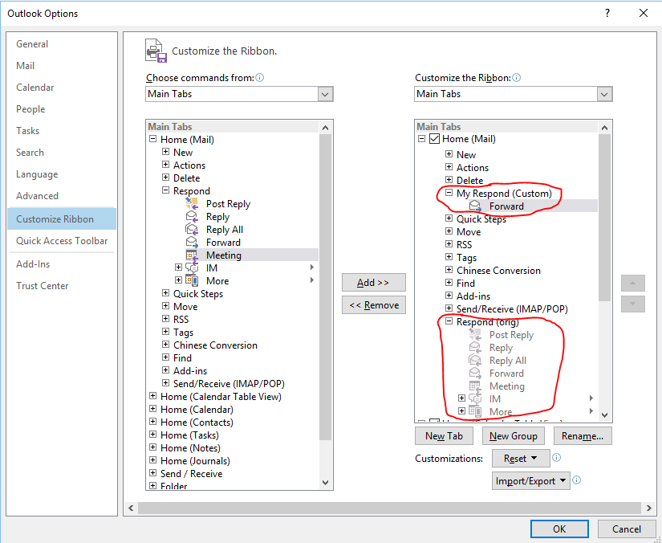The image size is (662, 543).
Task: Cancel the Outlook Options dialog
Action: click(x=627, y=529)
